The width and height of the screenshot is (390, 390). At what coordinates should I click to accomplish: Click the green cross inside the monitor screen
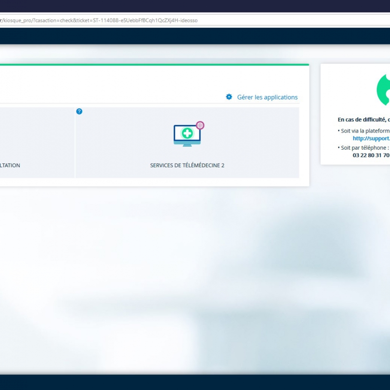(x=187, y=133)
